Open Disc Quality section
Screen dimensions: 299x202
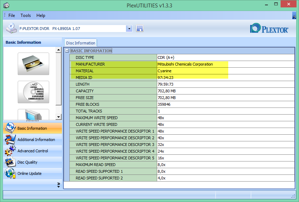[33, 162]
